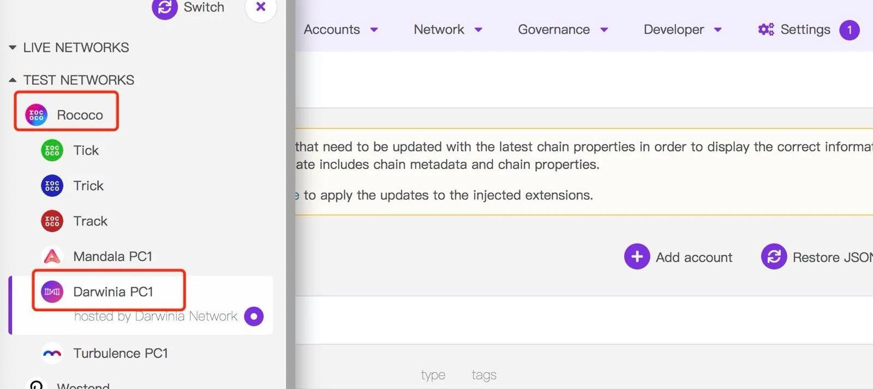Click the Turbulence PC1 logo icon
This screenshot has height=389, width=873.
click(52, 354)
